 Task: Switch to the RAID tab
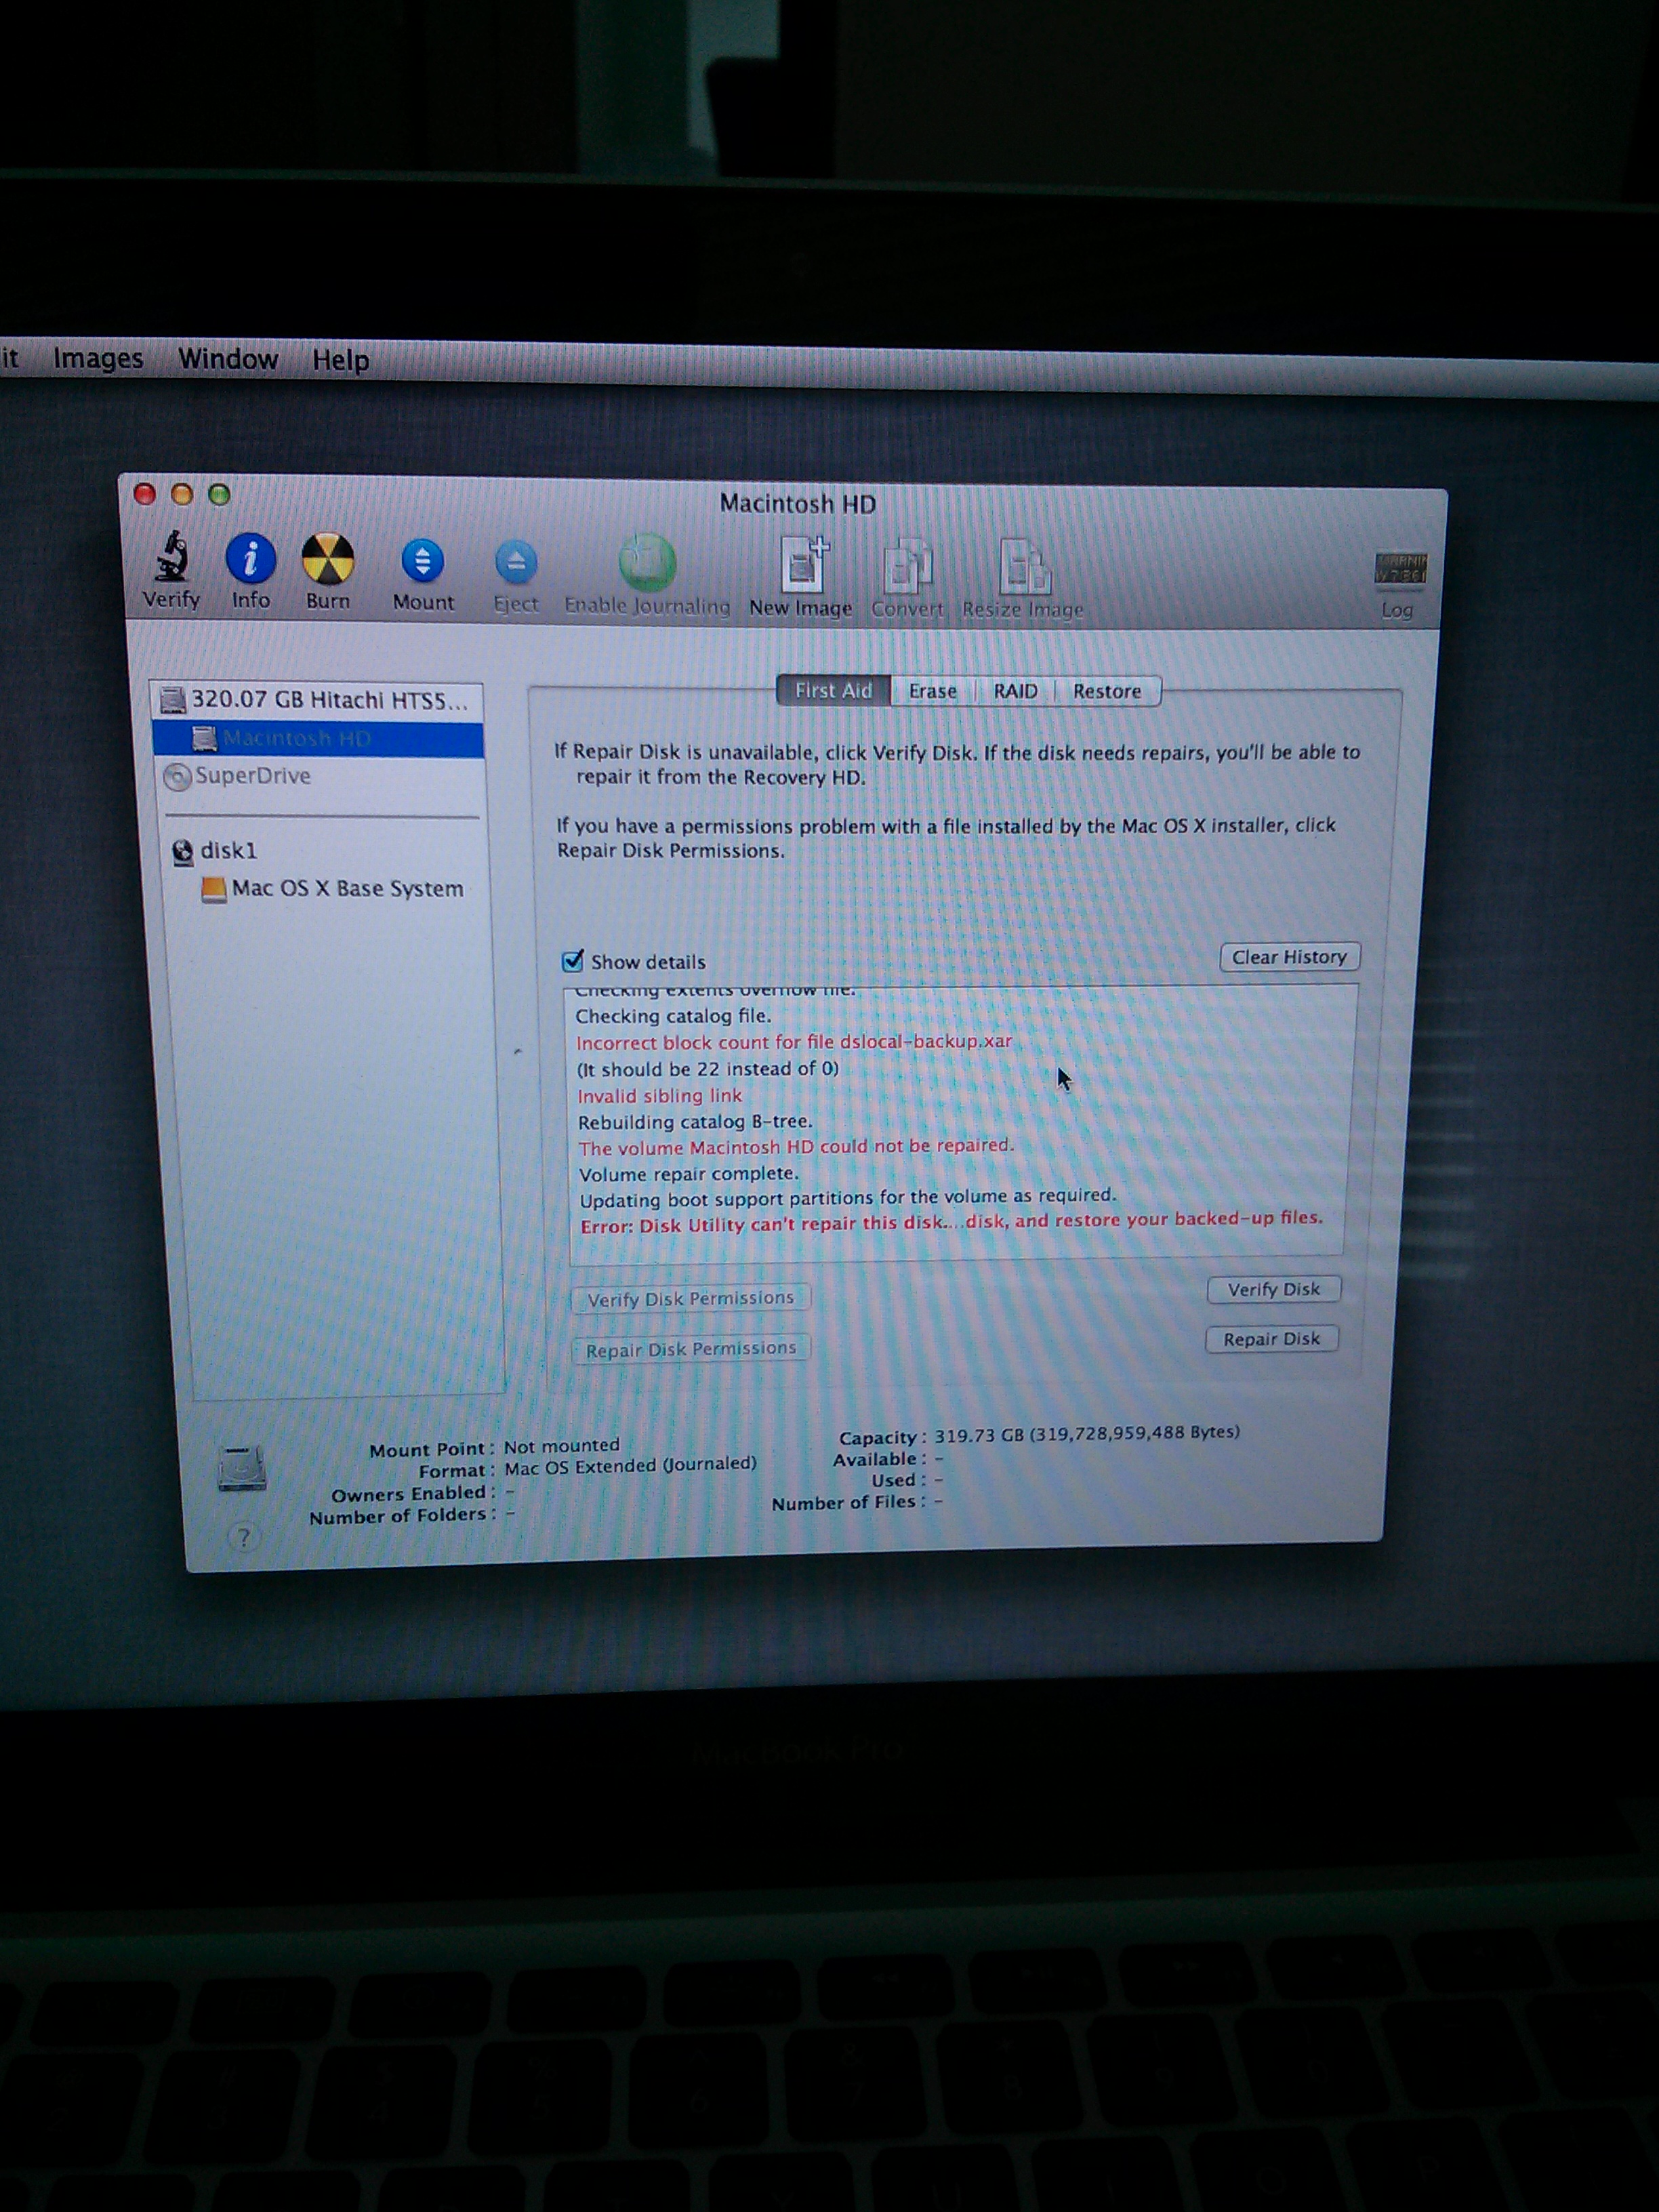1015,691
